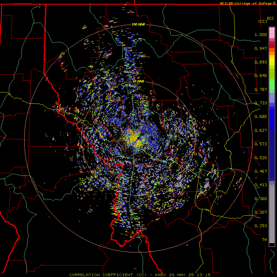The height and width of the screenshot is (277, 277).
Task: Click the 0.787 scale value
Action: point(261,89)
